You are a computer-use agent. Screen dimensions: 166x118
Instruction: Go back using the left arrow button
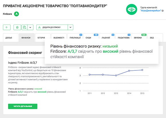(7, 27)
